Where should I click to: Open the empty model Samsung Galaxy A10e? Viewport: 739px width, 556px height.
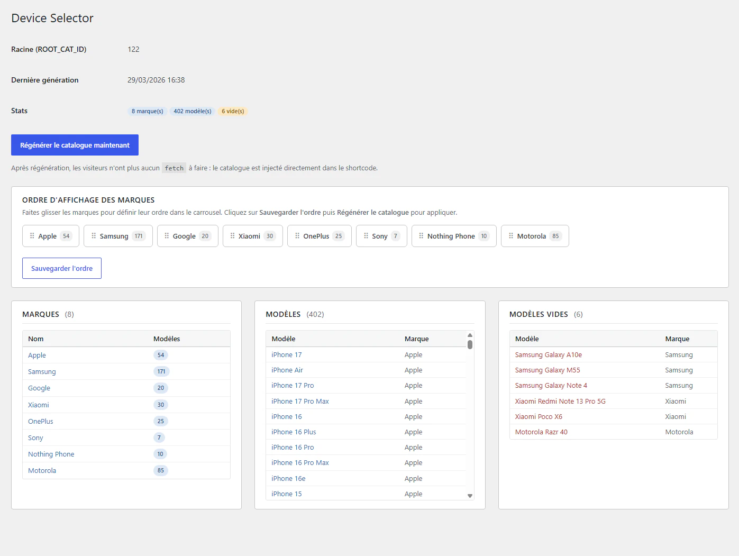pos(549,355)
